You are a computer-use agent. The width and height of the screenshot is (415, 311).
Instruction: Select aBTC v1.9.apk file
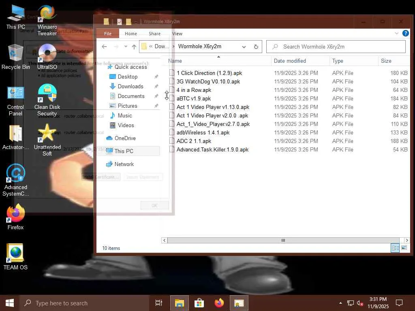pos(193,98)
